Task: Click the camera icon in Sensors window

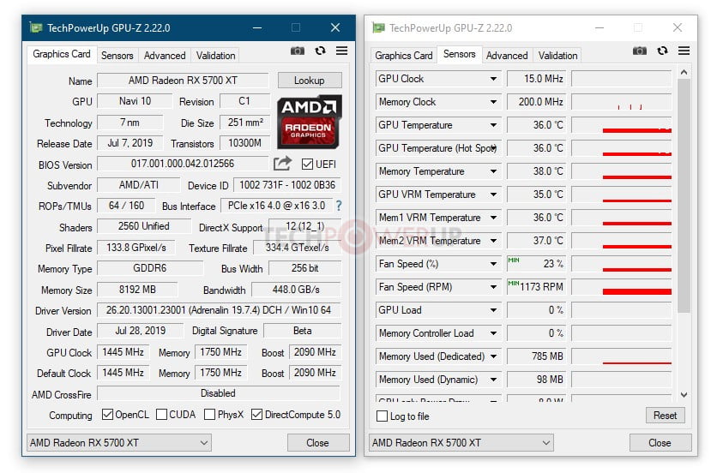Action: pos(640,51)
